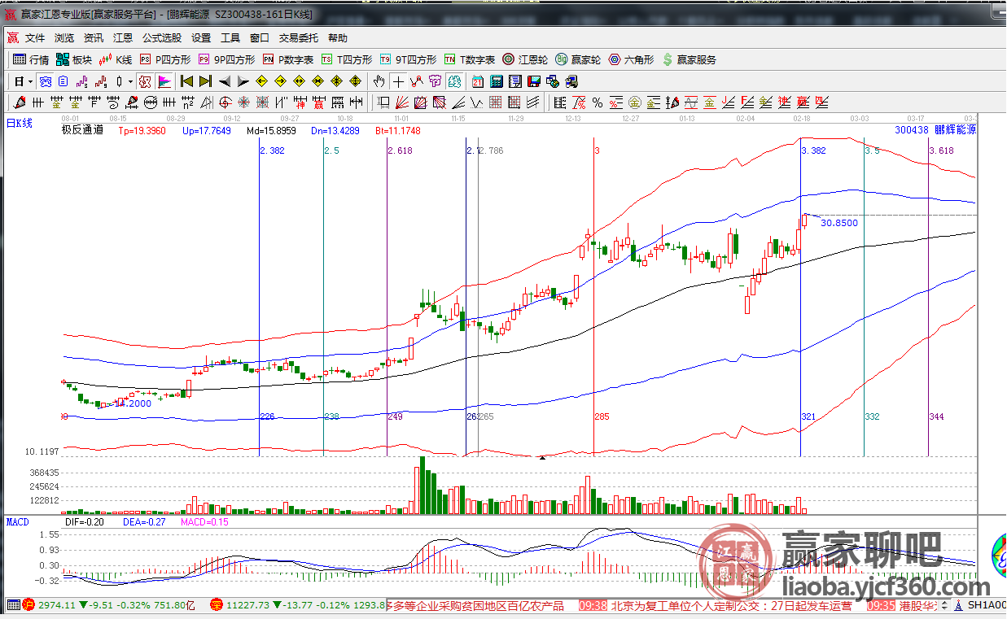
Task: Open the T数字表 tool
Action: coord(470,60)
